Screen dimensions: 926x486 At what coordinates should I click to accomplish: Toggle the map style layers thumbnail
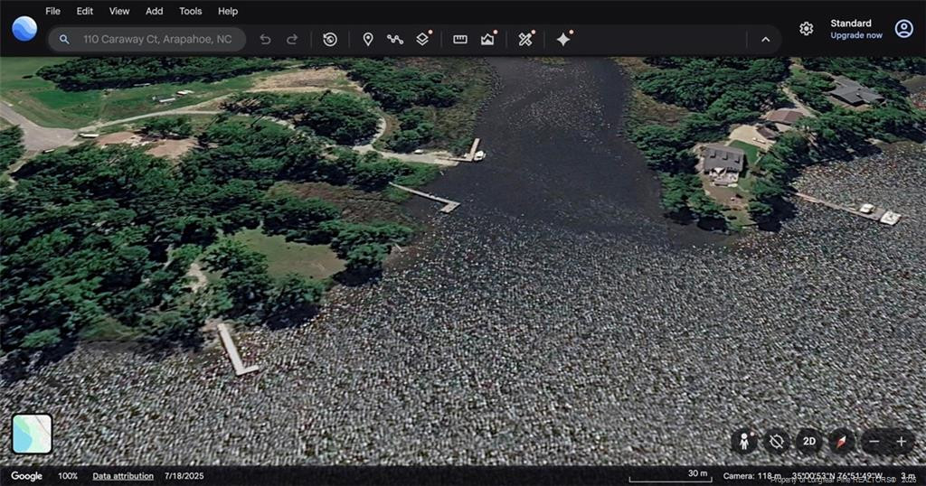click(x=32, y=434)
